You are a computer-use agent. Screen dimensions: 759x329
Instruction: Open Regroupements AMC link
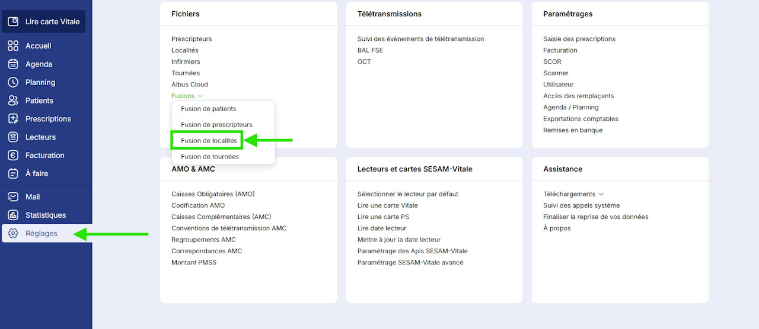(x=203, y=240)
